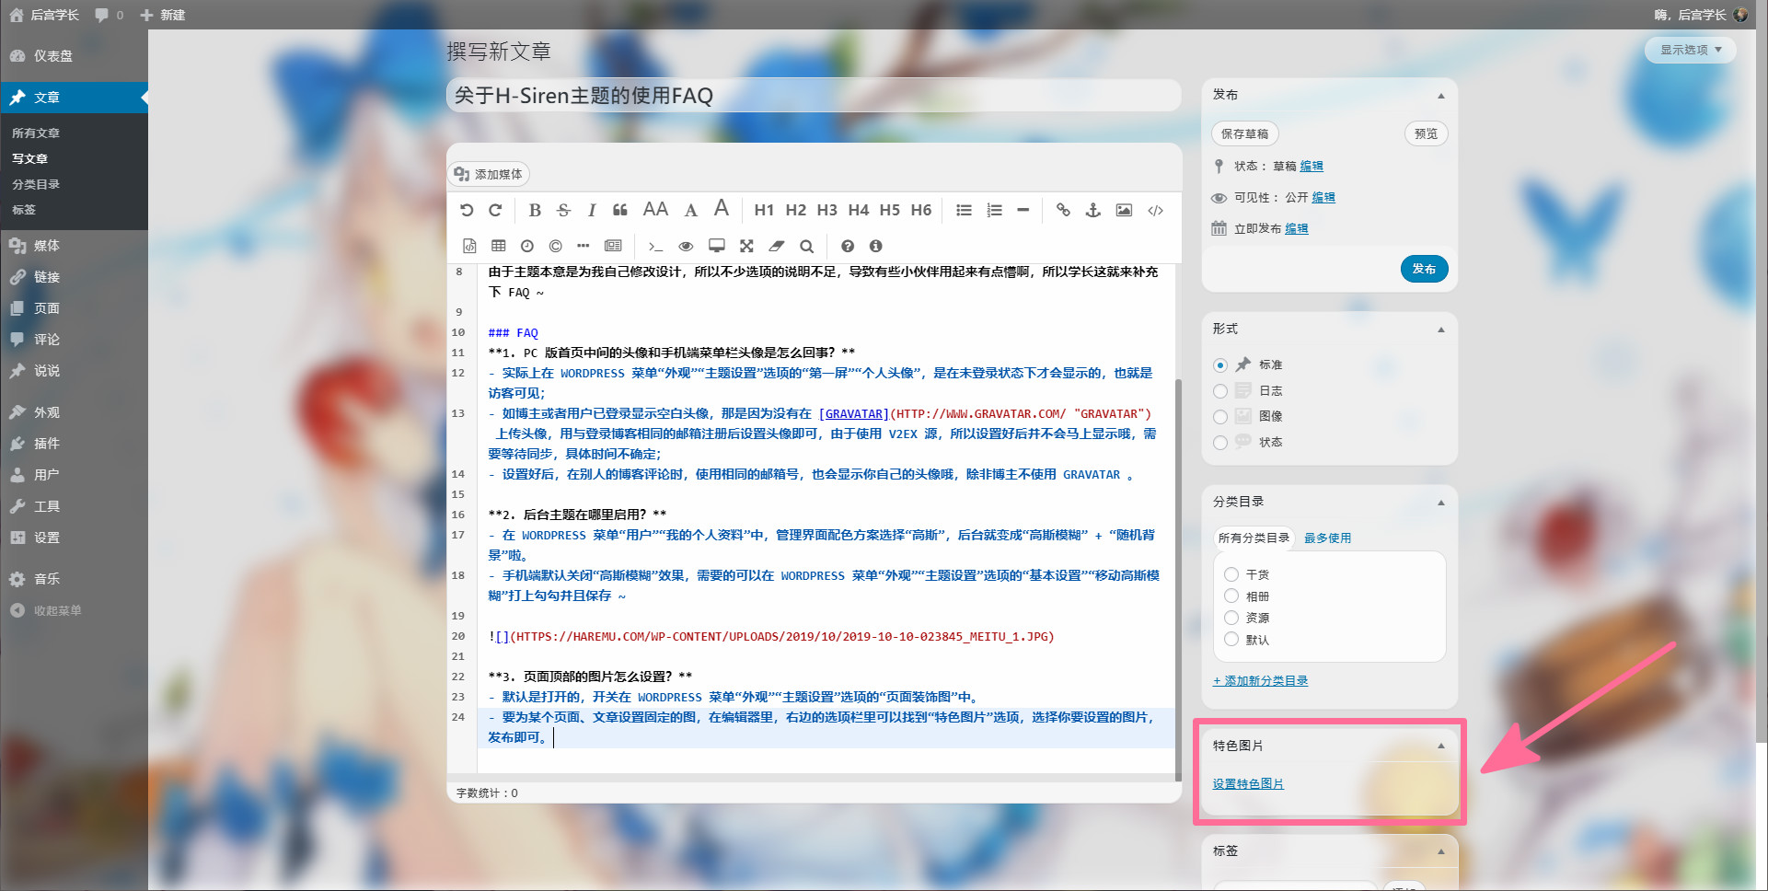Insert a table with the table icon
1768x891 pixels.
(x=498, y=246)
